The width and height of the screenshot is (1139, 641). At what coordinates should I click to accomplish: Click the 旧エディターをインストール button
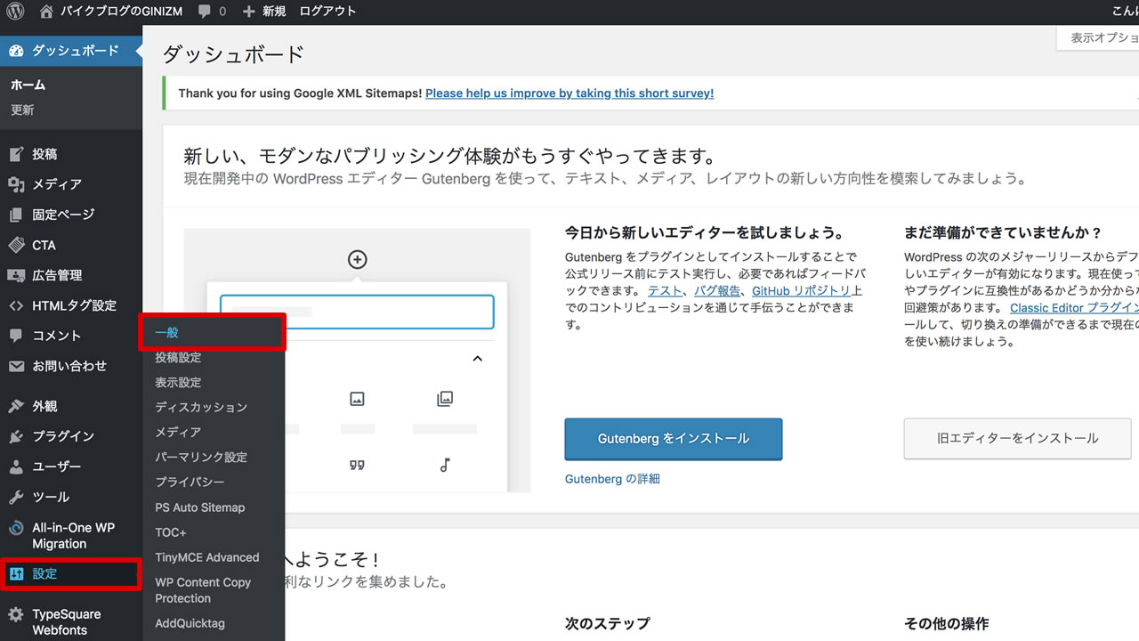pos(1018,438)
